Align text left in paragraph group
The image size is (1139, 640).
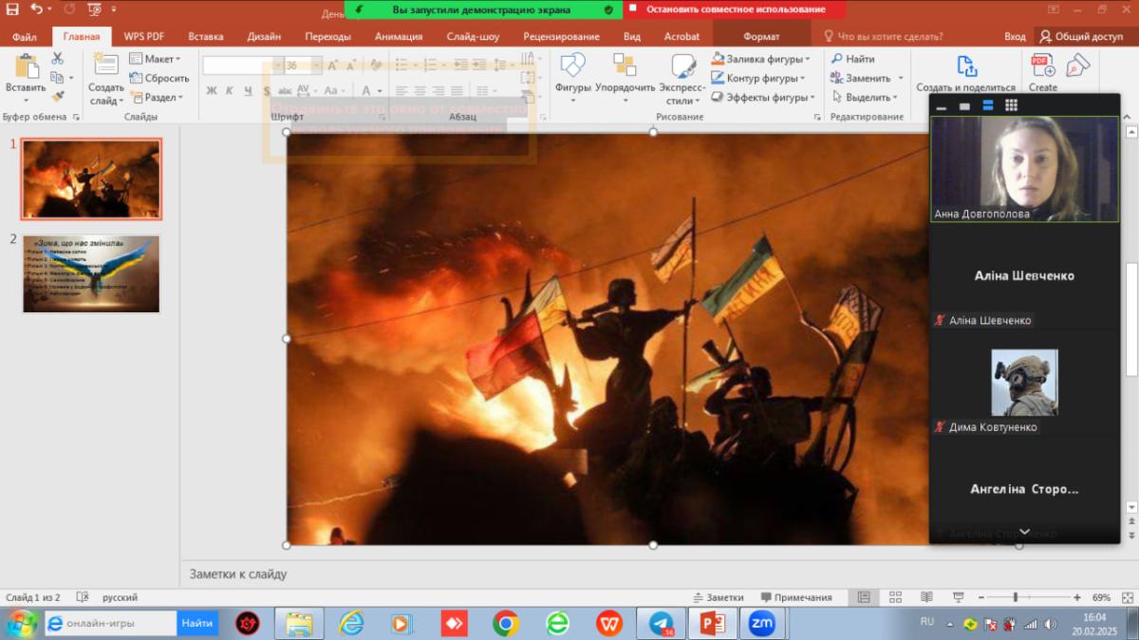pyautogui.click(x=401, y=91)
